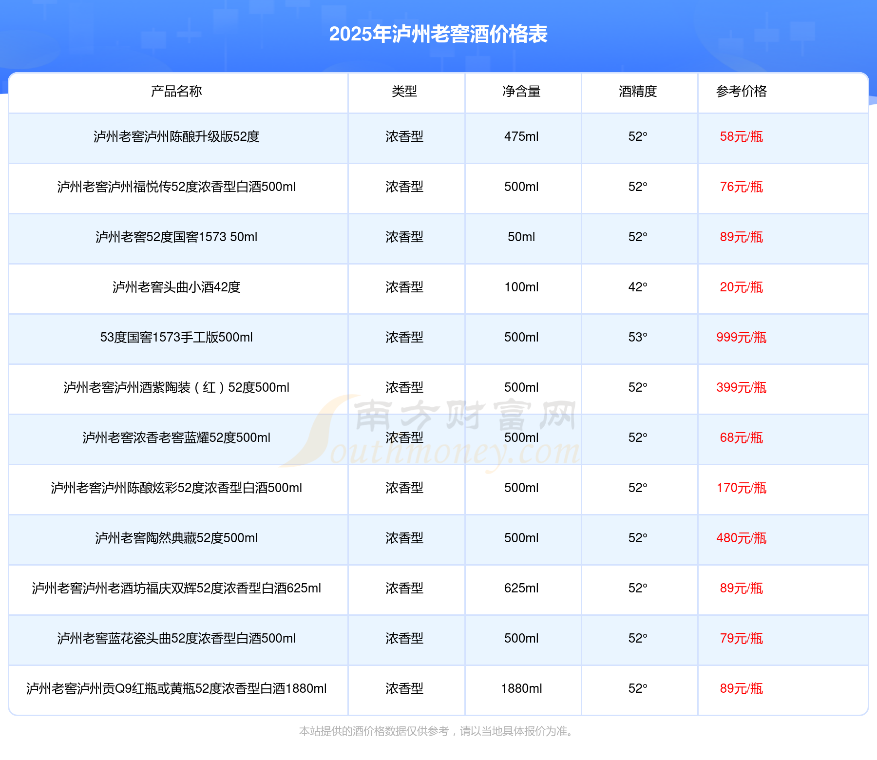The width and height of the screenshot is (877, 760).
Task: Open 泸州老窖52度国窖1573 50ml product
Action: tap(176, 237)
